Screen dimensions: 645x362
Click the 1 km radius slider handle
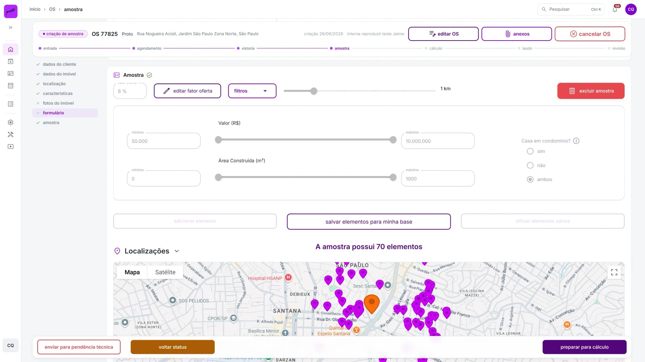[314, 91]
